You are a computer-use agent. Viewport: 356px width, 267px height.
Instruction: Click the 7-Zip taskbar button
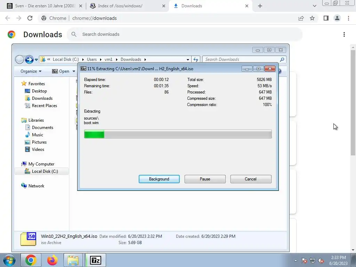click(x=96, y=260)
